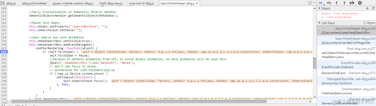The image size is (376, 106).
Task: Set breakpoint on line 116
Action: 4,30
